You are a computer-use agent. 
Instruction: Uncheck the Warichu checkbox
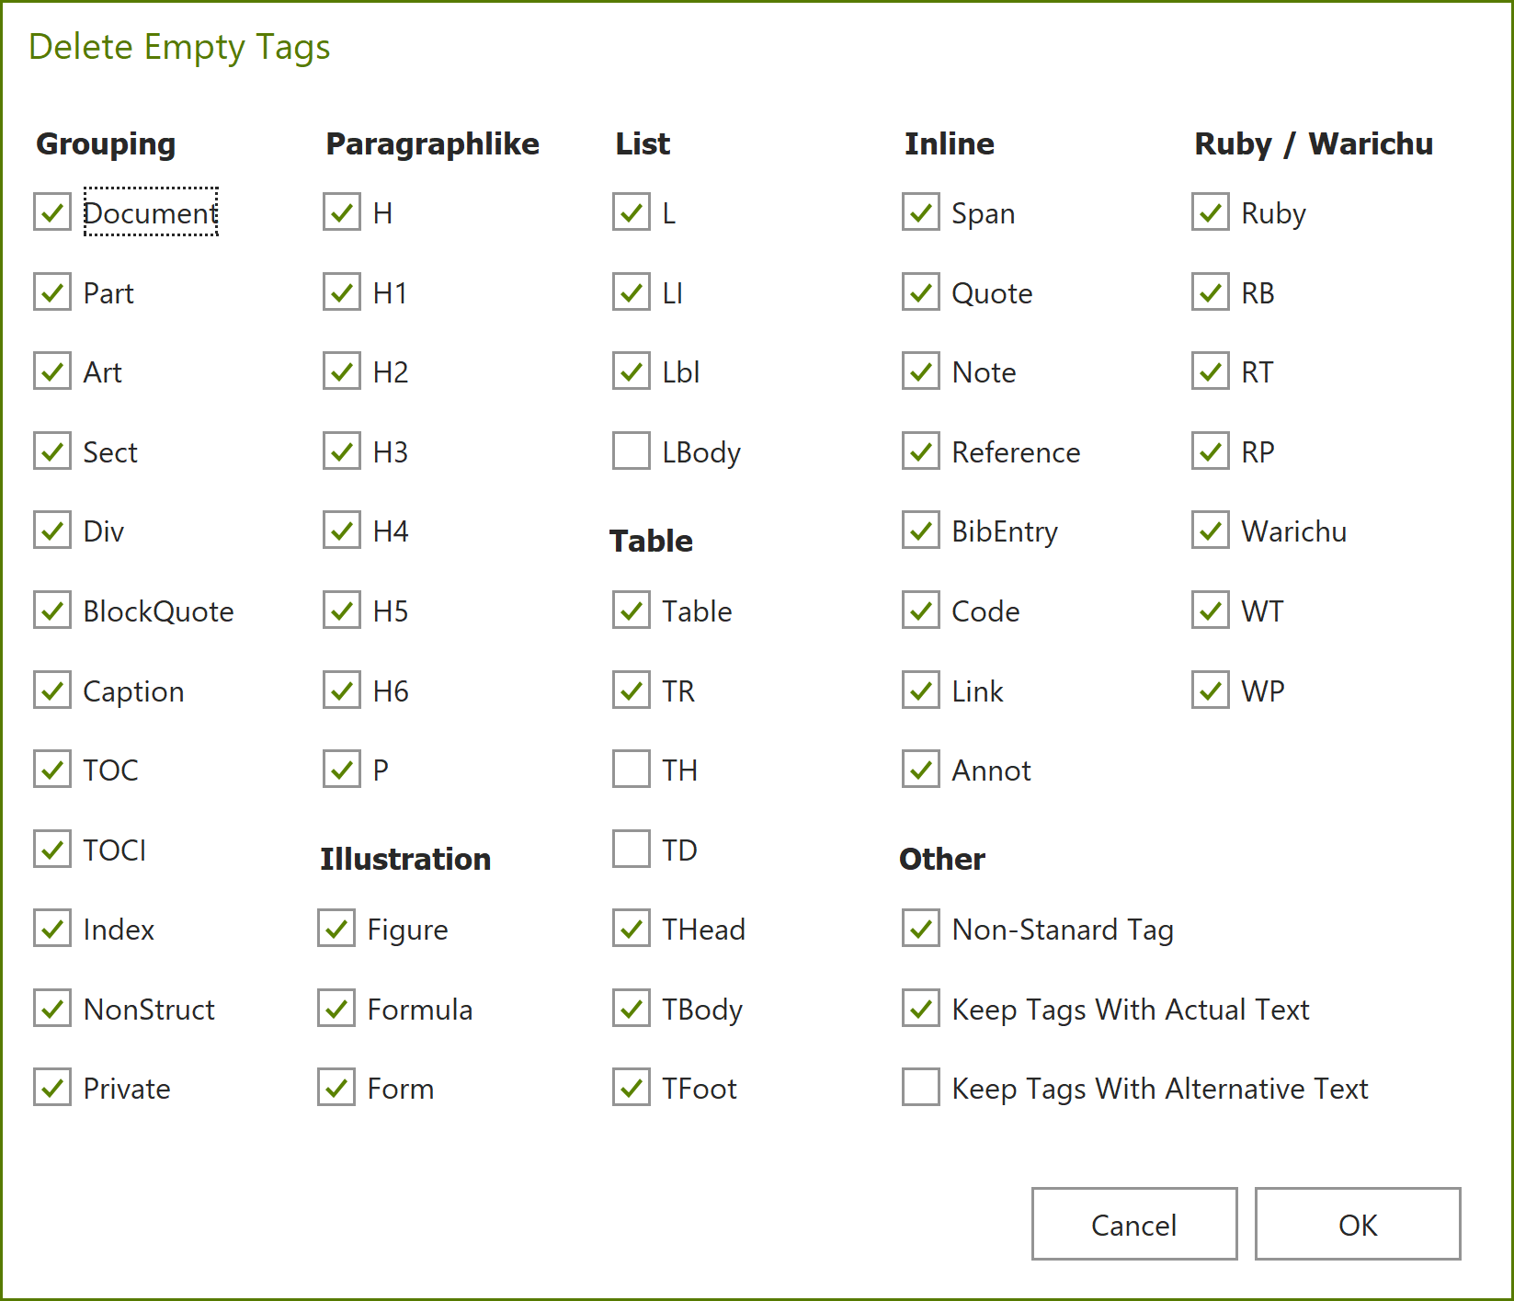coord(1210,531)
